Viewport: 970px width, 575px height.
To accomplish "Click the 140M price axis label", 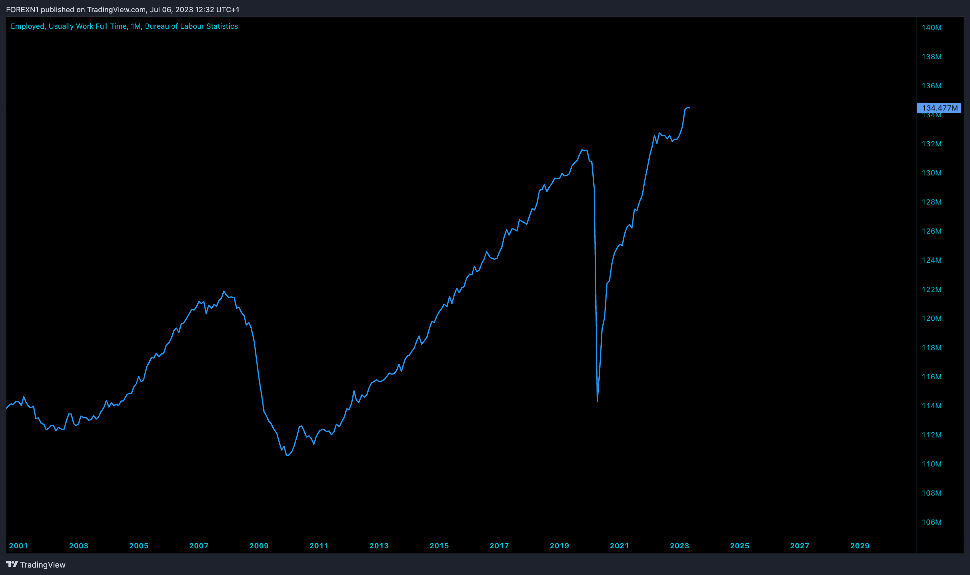I will 931,27.
